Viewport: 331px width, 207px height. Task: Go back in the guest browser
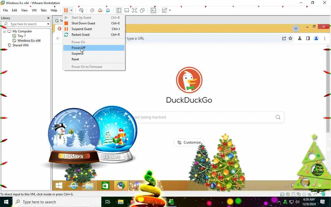click(x=58, y=38)
